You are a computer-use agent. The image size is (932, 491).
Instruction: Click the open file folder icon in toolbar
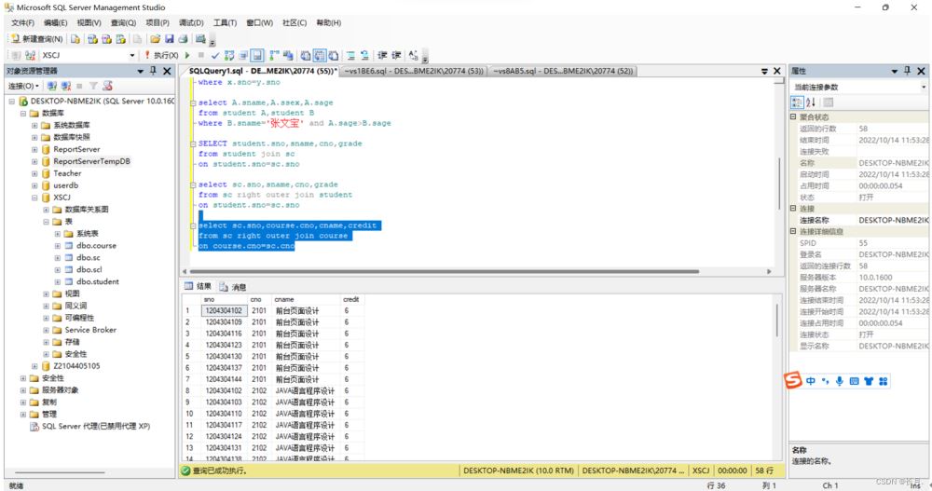pyautogui.click(x=155, y=39)
